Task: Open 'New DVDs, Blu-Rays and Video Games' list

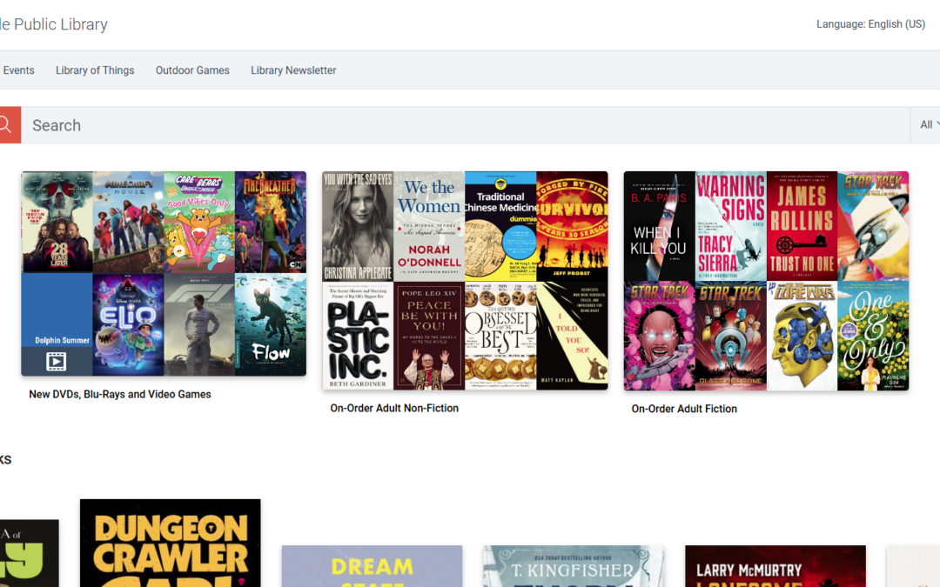Action: coord(120,393)
